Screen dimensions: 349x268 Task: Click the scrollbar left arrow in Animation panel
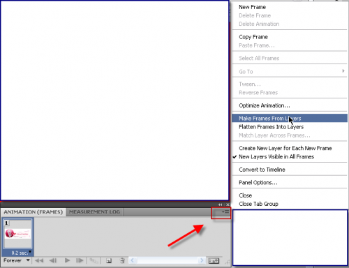[x=133, y=260]
